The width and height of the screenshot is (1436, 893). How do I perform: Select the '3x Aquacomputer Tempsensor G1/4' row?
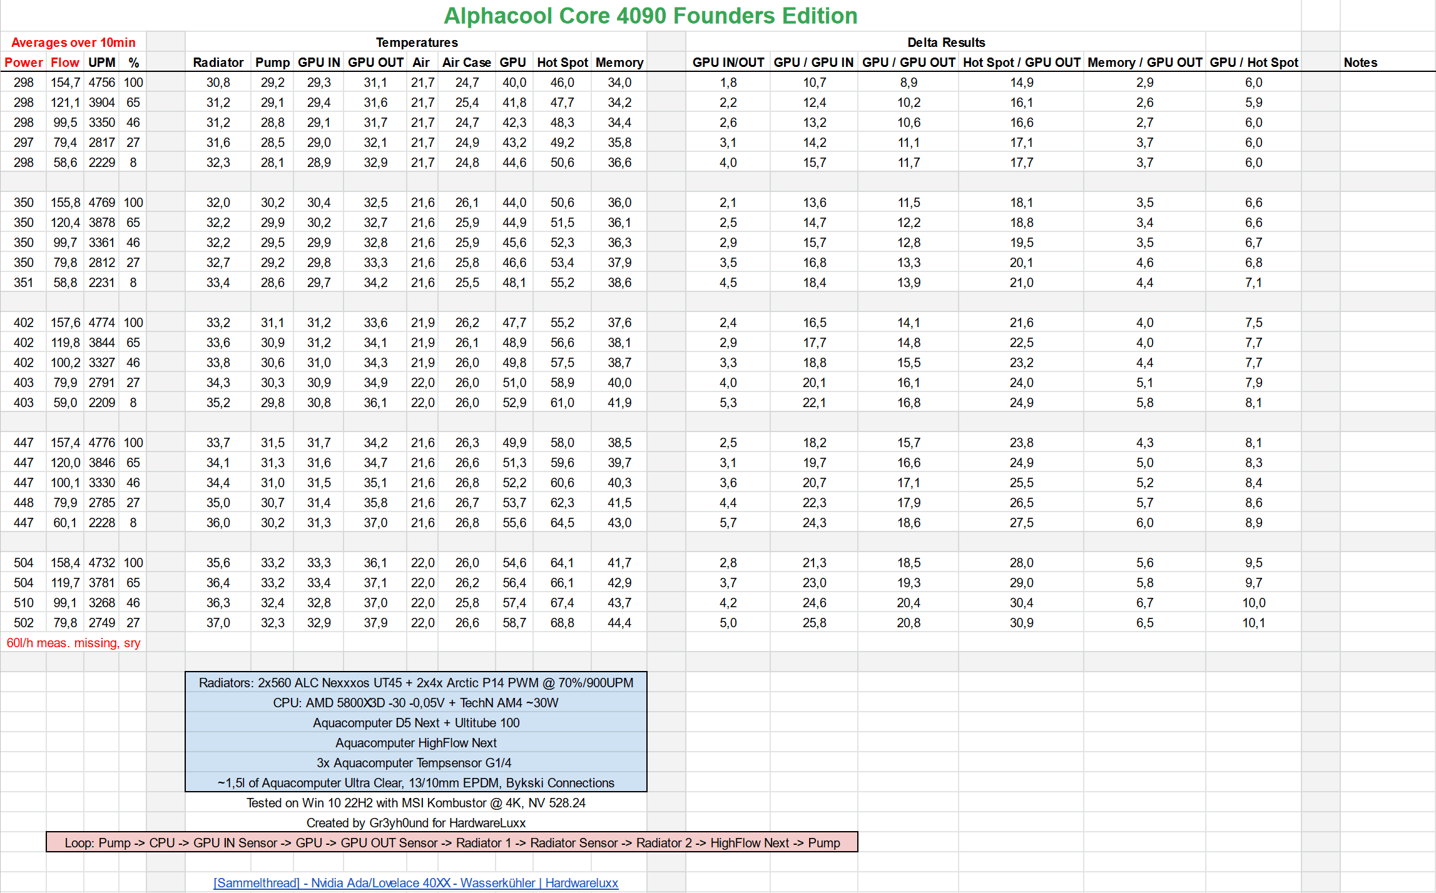coord(416,763)
